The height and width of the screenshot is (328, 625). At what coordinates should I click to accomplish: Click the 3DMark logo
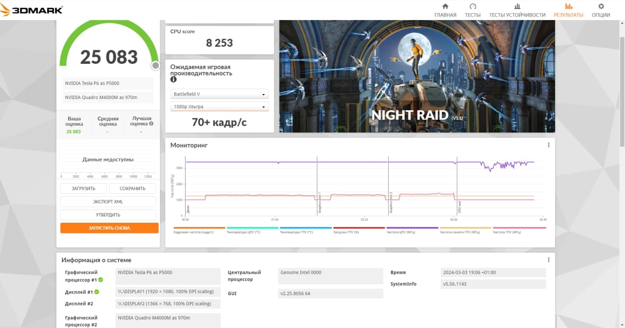[32, 10]
